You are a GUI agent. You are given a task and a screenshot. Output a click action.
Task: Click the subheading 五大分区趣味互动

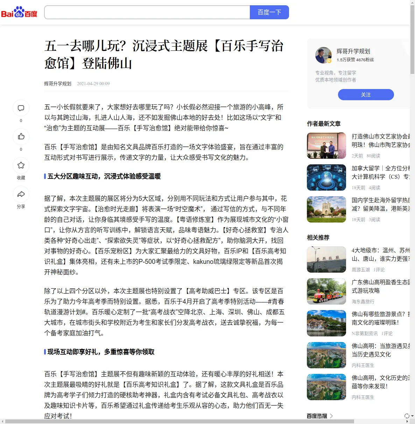[x=104, y=176]
